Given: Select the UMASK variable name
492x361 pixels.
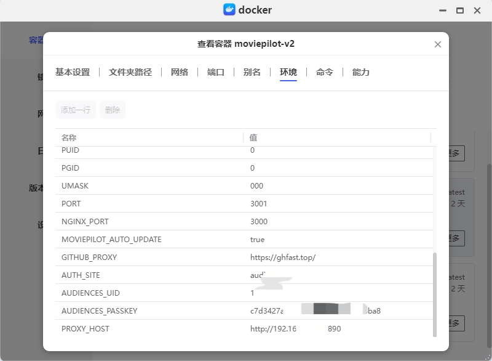Looking at the screenshot, I should pyautogui.click(x=75, y=185).
